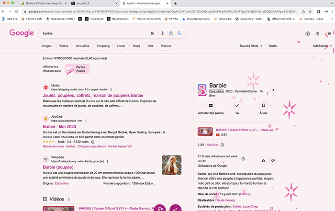Click thumbs down for the film
Viewport: 335px width, 211px height.
273,161
